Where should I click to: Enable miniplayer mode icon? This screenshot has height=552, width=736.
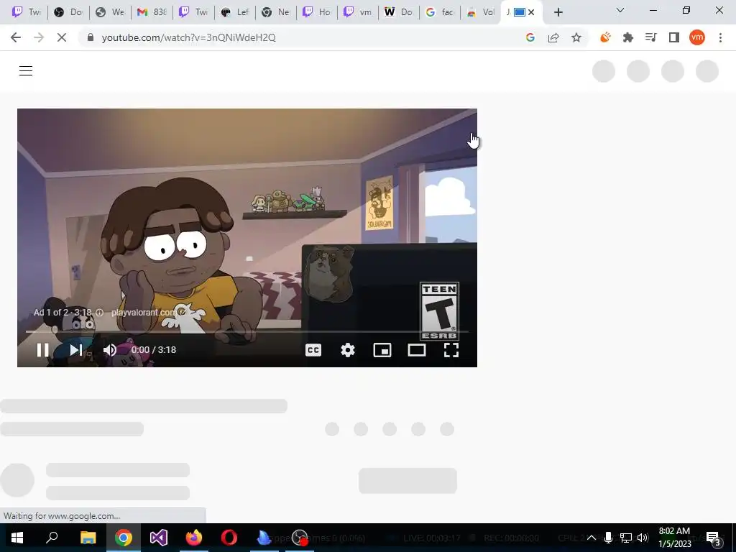pyautogui.click(x=382, y=350)
